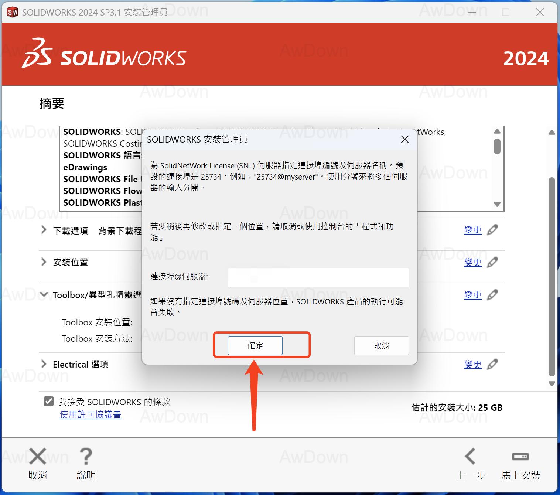Screen dimensions: 560x495
Task: Toggle the 我接受 SOLIDWORKS 的條款 checkbox
Action: click(x=49, y=401)
